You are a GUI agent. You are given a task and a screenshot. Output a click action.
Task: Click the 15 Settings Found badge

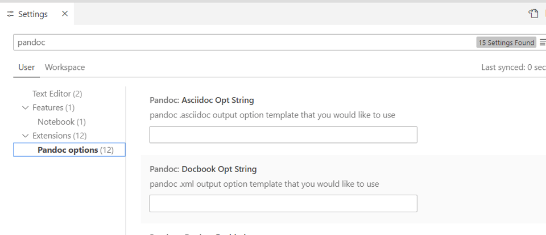click(506, 43)
